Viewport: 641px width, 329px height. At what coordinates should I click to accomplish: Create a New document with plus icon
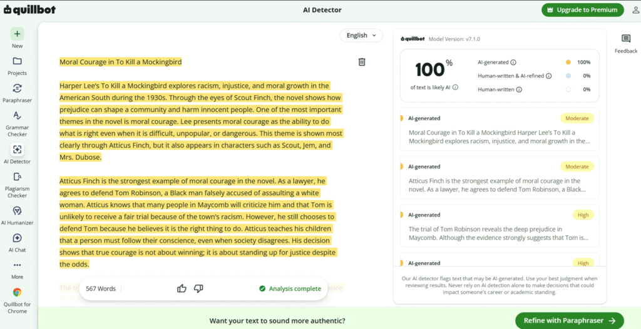click(17, 34)
